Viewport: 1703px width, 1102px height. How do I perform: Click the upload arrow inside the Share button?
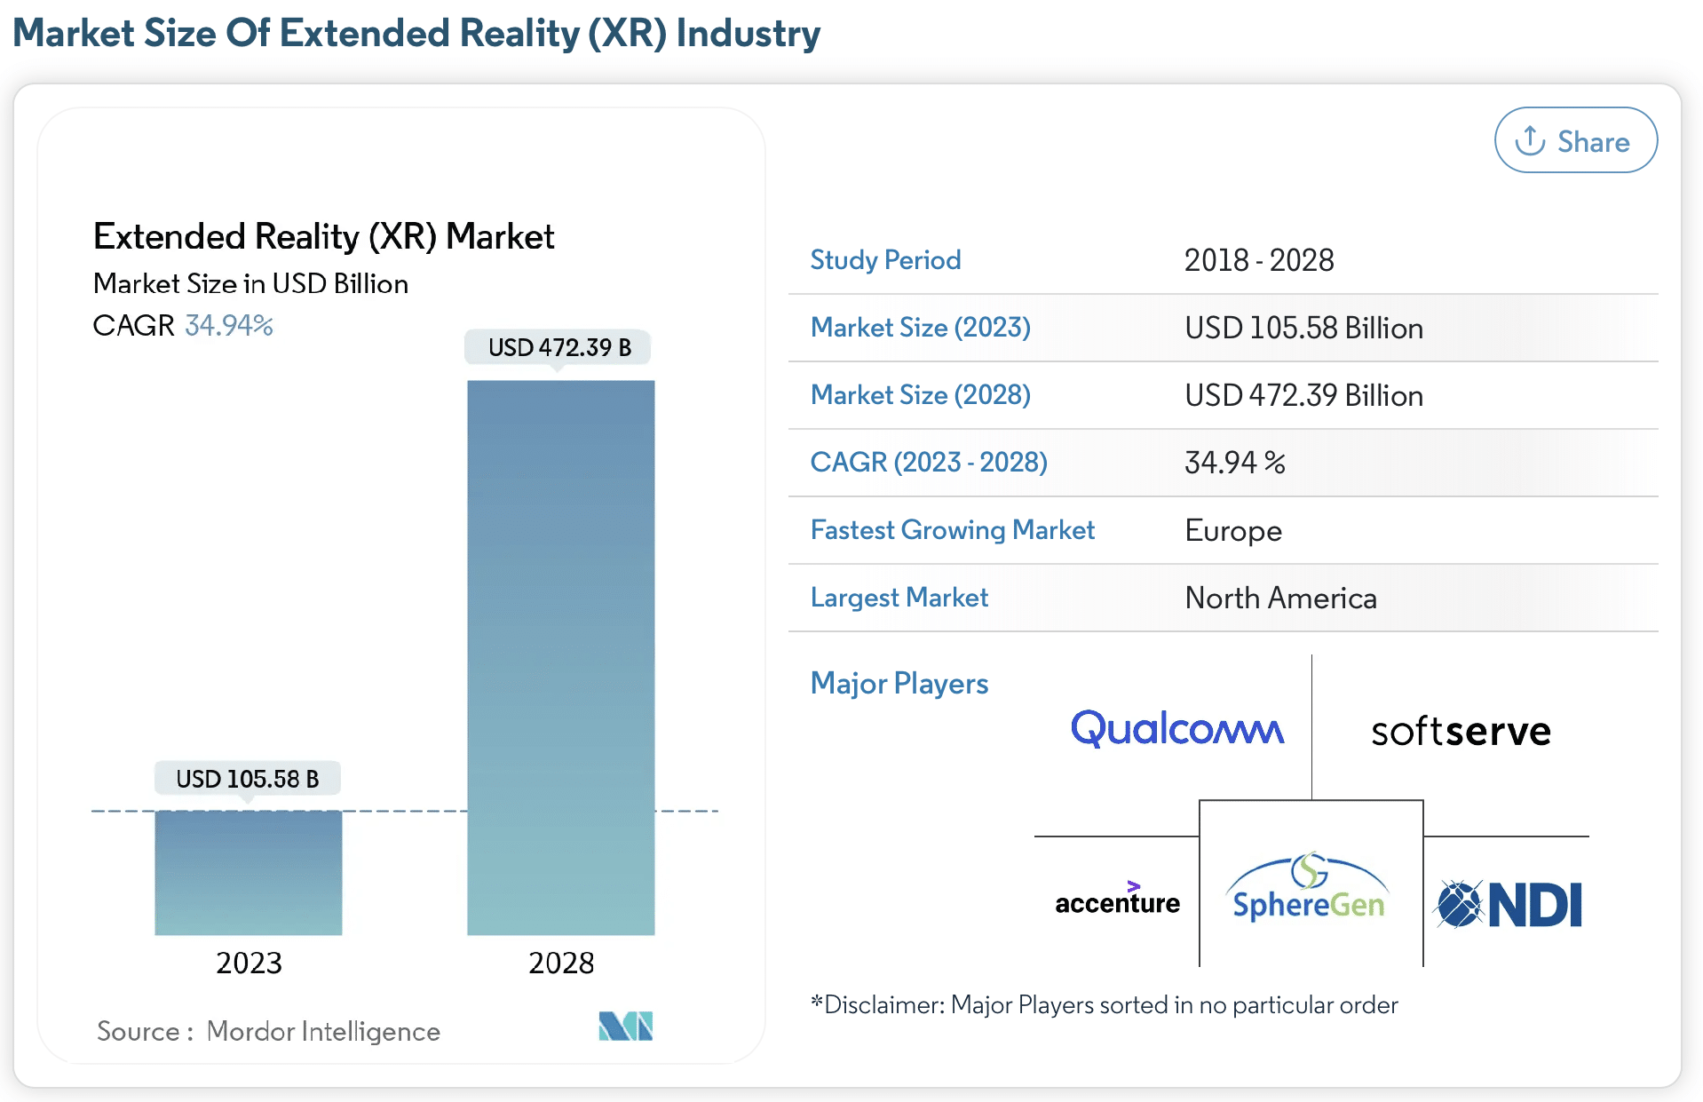1530,139
